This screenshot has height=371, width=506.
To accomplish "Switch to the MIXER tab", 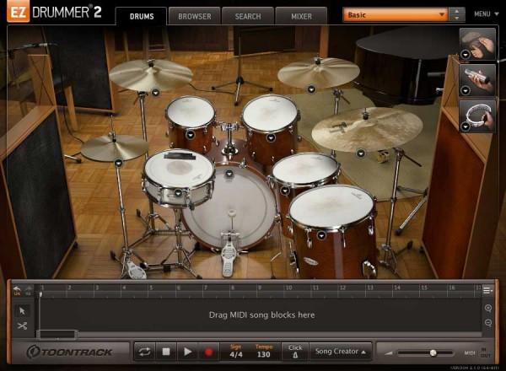I will tap(301, 17).
